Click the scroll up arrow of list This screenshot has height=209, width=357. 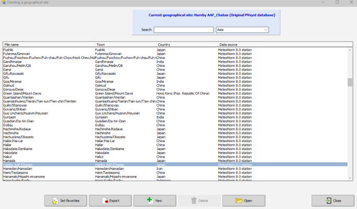pos(350,50)
